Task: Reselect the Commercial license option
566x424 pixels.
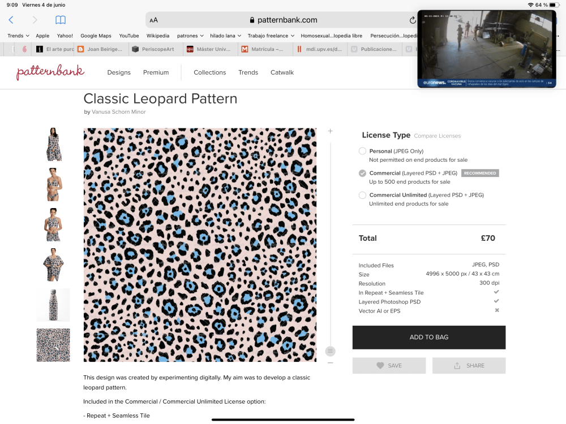Action: click(362, 173)
